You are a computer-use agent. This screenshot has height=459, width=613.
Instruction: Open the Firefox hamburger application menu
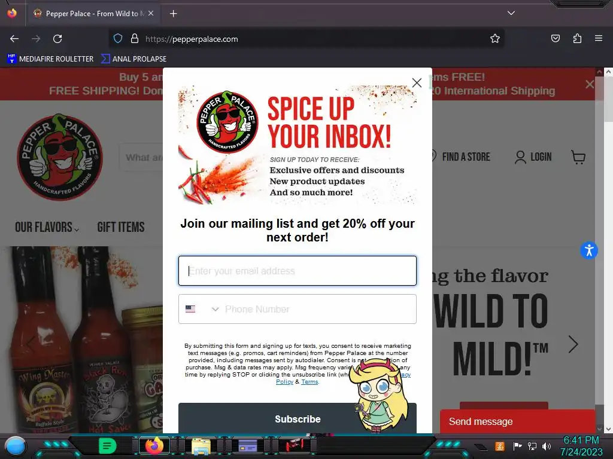(x=599, y=39)
